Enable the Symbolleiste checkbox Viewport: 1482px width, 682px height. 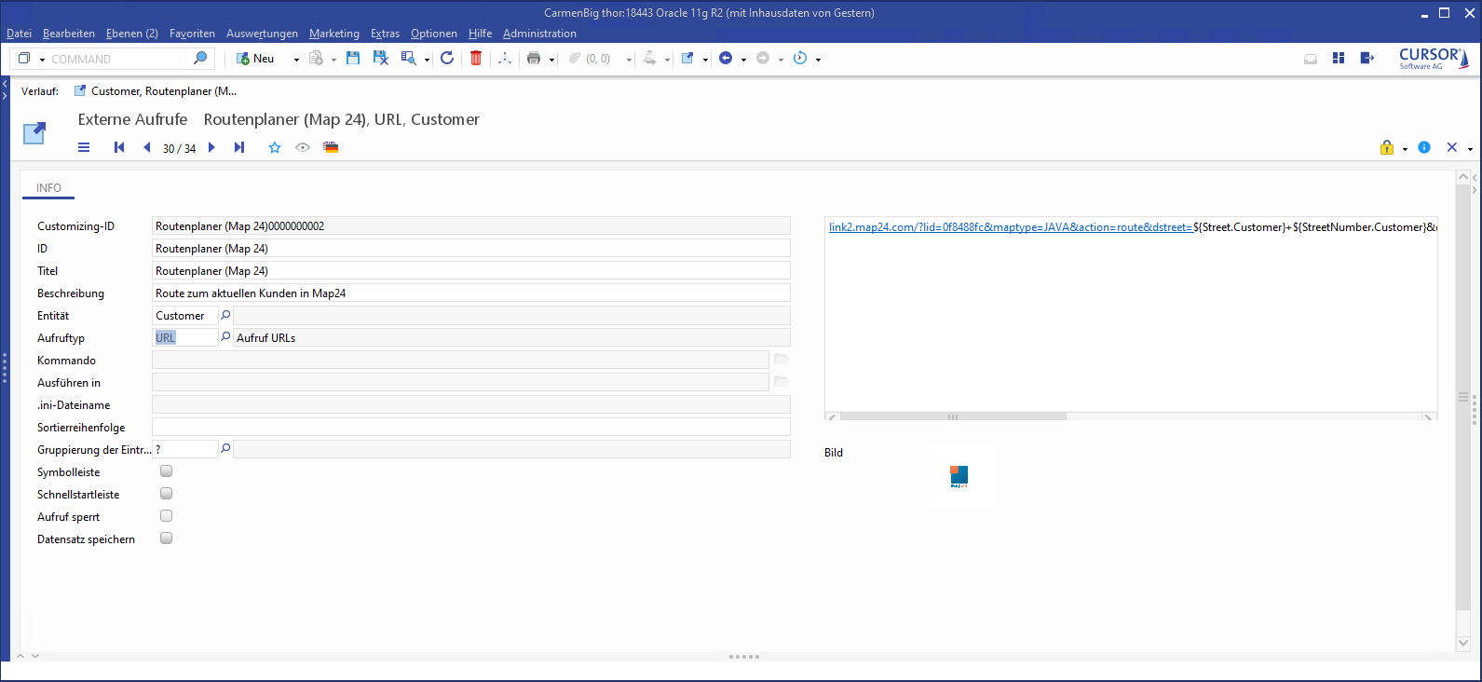pyautogui.click(x=167, y=471)
